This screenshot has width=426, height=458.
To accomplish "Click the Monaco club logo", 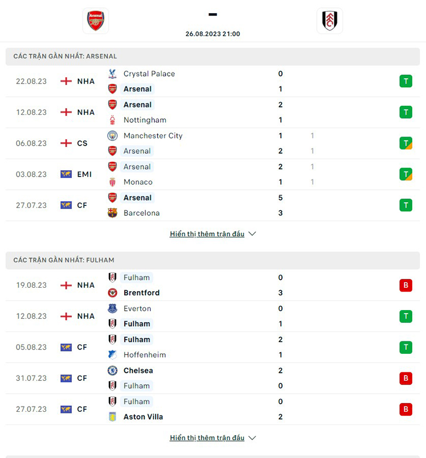I will [x=112, y=182].
